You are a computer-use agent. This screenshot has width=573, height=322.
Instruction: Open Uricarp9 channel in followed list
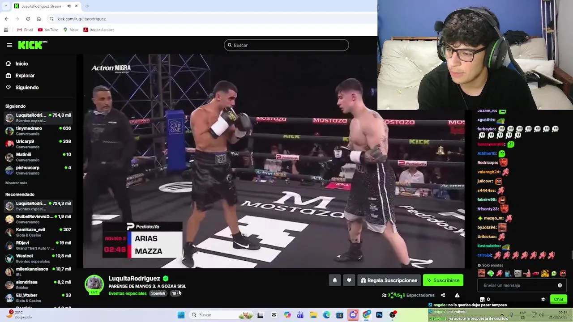(x=38, y=144)
